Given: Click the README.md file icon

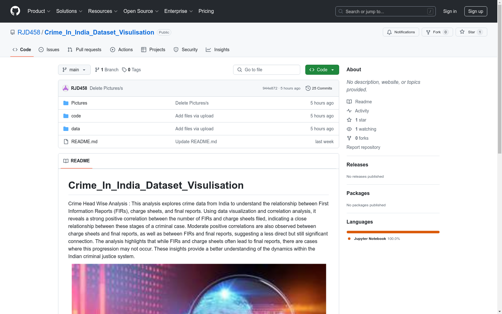Looking at the screenshot, I should pos(66,142).
